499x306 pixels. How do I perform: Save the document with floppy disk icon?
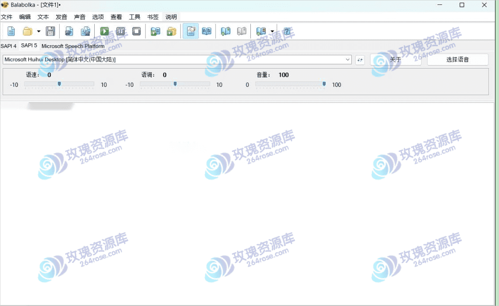50,31
